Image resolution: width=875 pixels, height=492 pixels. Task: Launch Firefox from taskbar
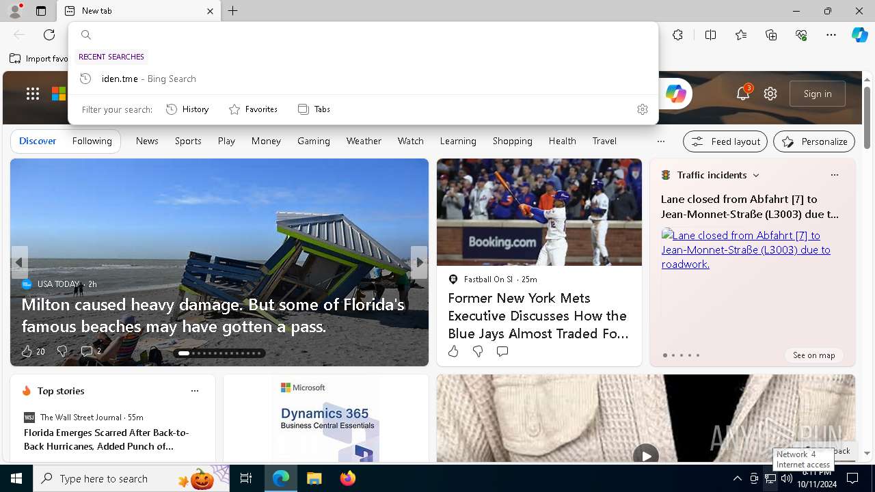tap(348, 478)
